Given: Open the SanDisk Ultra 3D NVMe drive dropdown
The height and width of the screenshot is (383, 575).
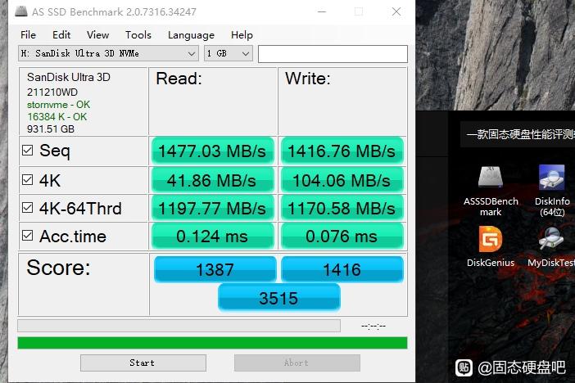Looking at the screenshot, I should click(108, 53).
